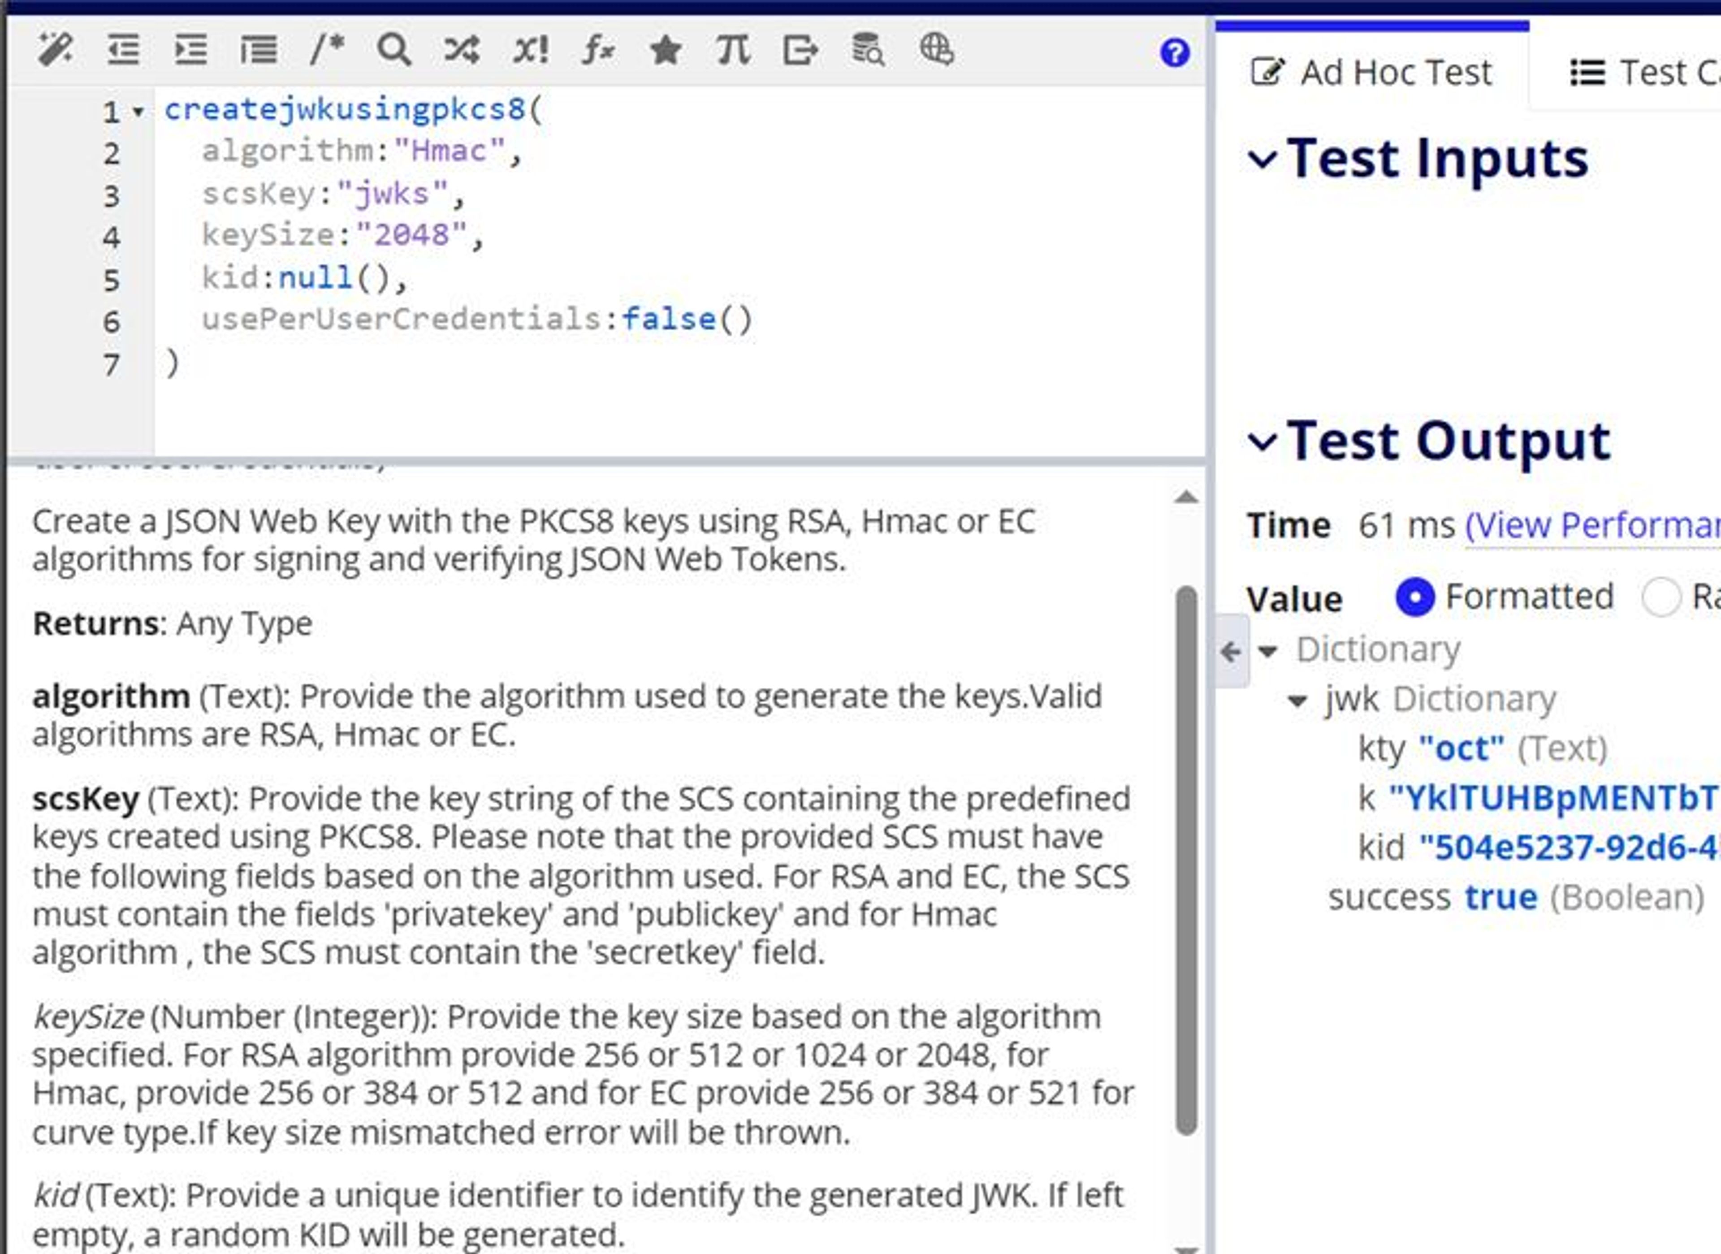
Task: Click the "Returns: Any Type" documentation line
Action: pyautogui.click(x=173, y=625)
